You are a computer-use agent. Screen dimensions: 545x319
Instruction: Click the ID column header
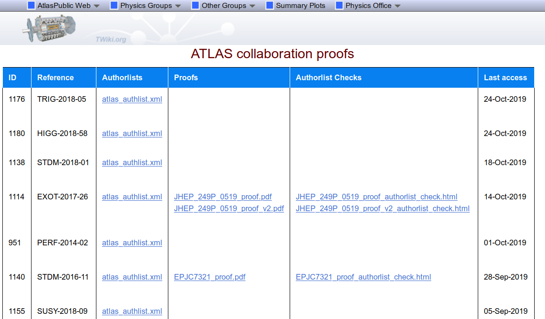pos(17,78)
